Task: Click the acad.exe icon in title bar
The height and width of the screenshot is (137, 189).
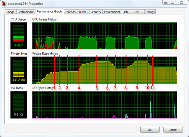Action: click(4, 4)
